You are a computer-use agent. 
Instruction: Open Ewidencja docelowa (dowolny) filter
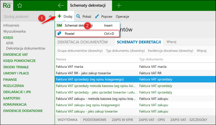[171, 51]
